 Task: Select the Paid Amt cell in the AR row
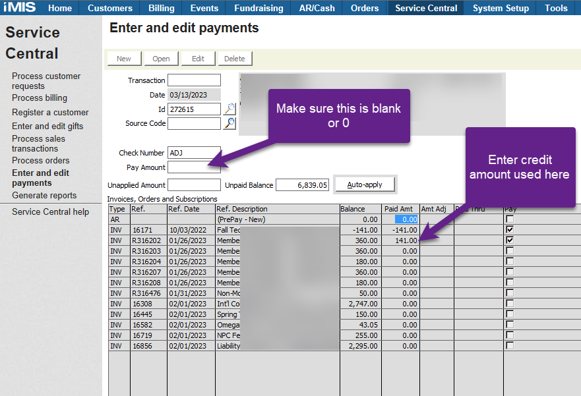tap(400, 219)
